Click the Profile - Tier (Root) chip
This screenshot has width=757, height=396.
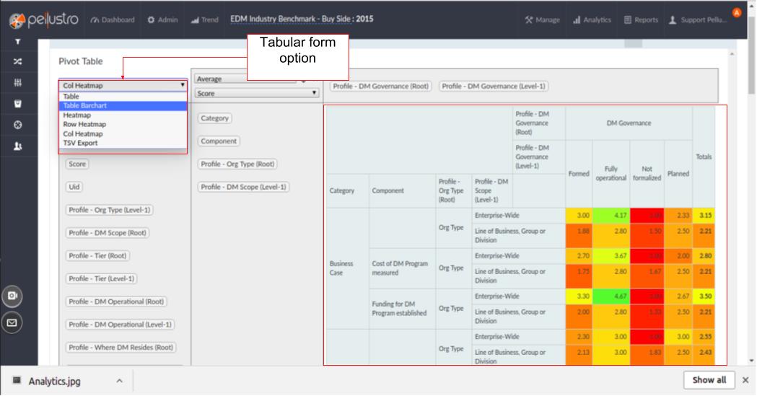coord(97,255)
